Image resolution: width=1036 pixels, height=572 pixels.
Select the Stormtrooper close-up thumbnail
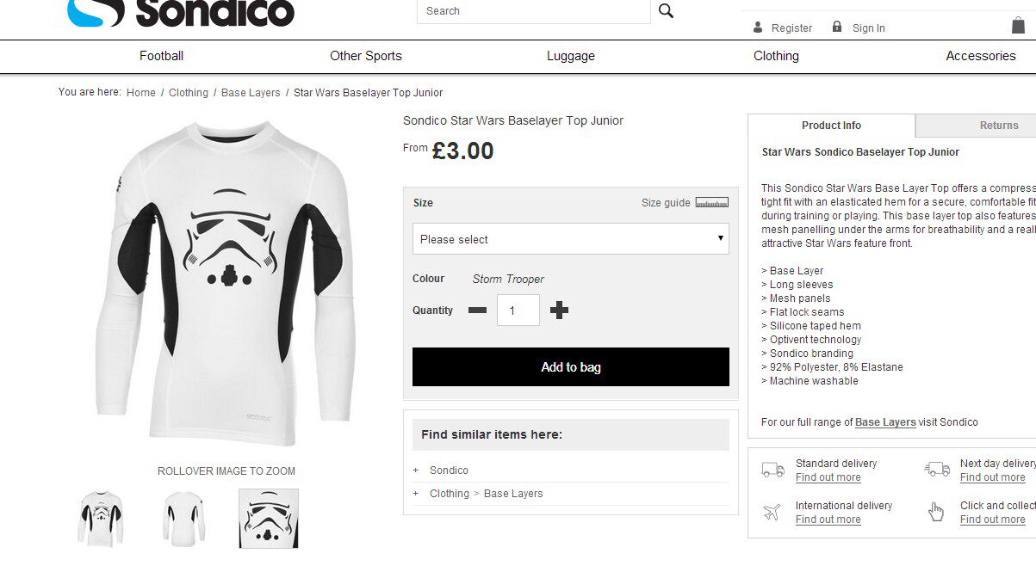tap(268, 518)
